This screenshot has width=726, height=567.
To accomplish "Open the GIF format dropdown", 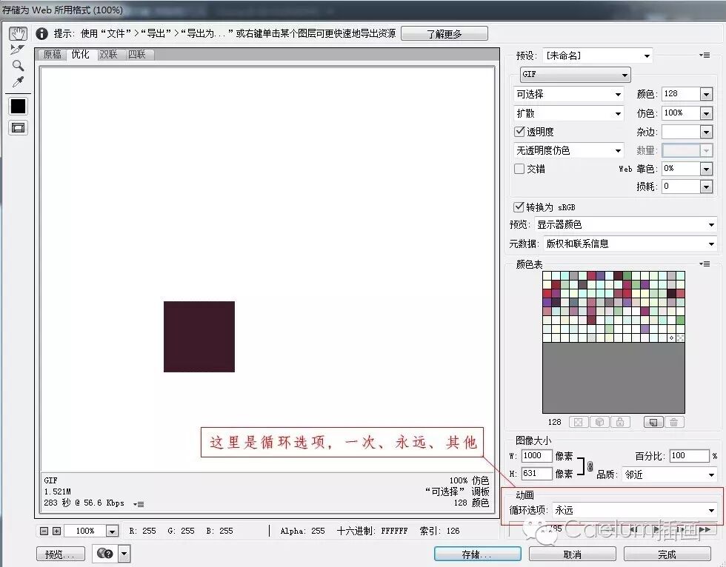I will tap(625, 74).
